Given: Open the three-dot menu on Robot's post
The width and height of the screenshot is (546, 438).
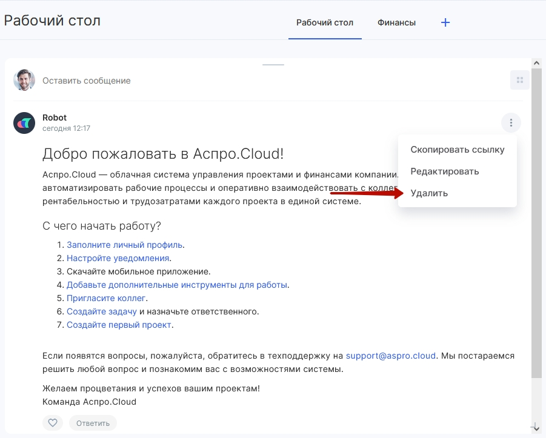Looking at the screenshot, I should tap(511, 122).
